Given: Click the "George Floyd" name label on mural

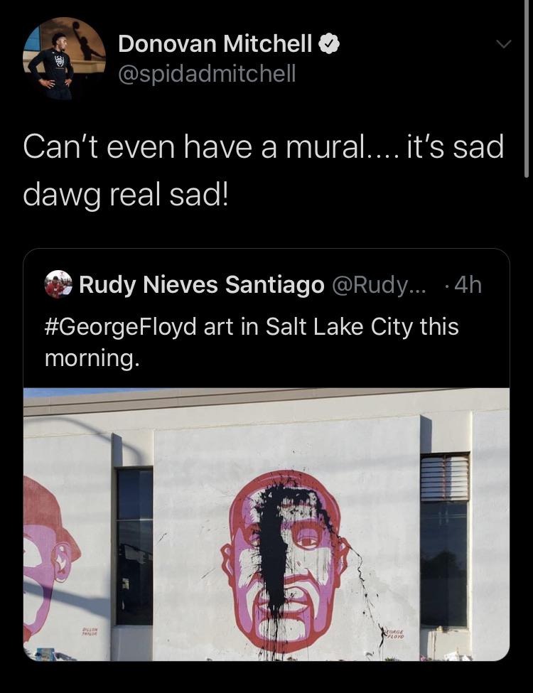Looking at the screenshot, I should tap(395, 633).
